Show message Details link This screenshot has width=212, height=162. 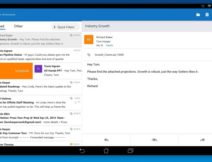pos(109,46)
